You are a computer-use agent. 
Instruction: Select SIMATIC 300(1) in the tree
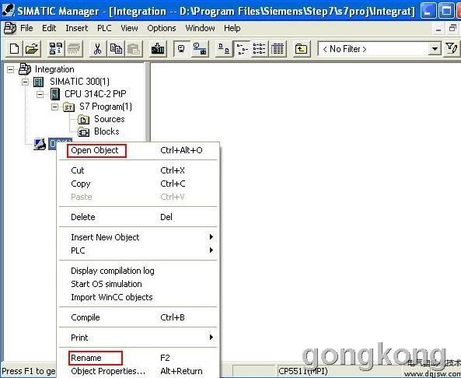point(79,82)
